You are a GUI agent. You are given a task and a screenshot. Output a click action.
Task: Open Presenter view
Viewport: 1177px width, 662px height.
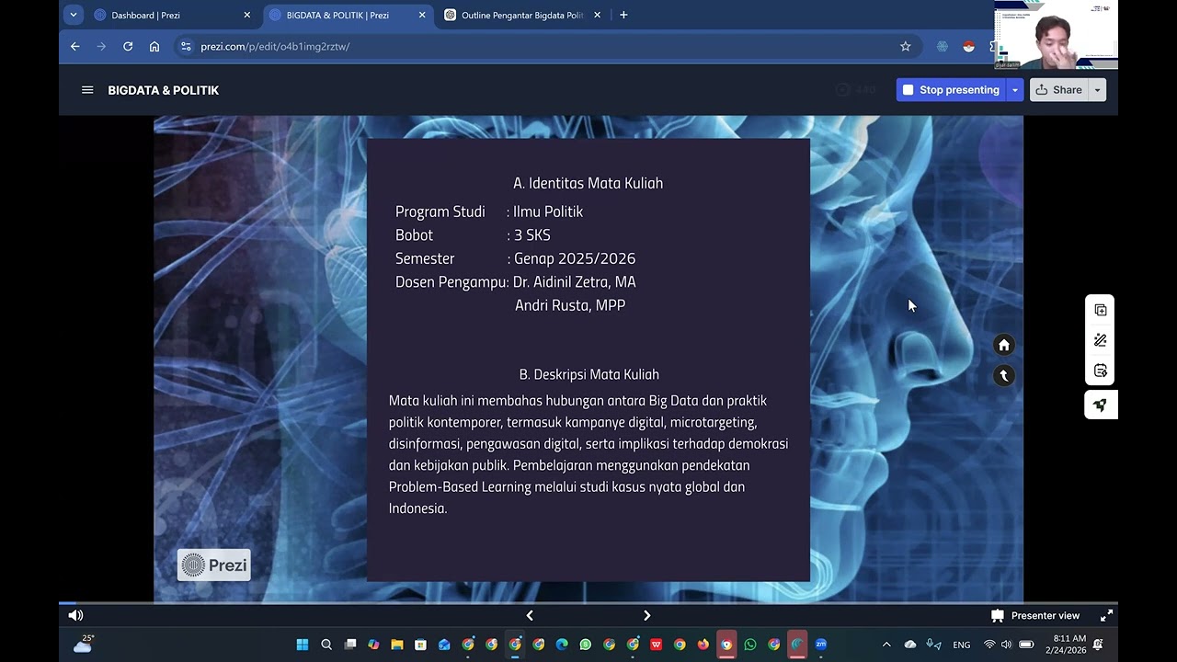tap(1035, 616)
